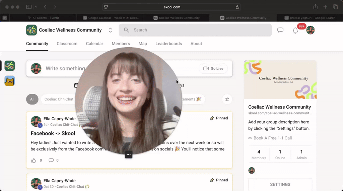343x191 pixels.
Task: Open the chat messages icon
Action: [280, 30]
